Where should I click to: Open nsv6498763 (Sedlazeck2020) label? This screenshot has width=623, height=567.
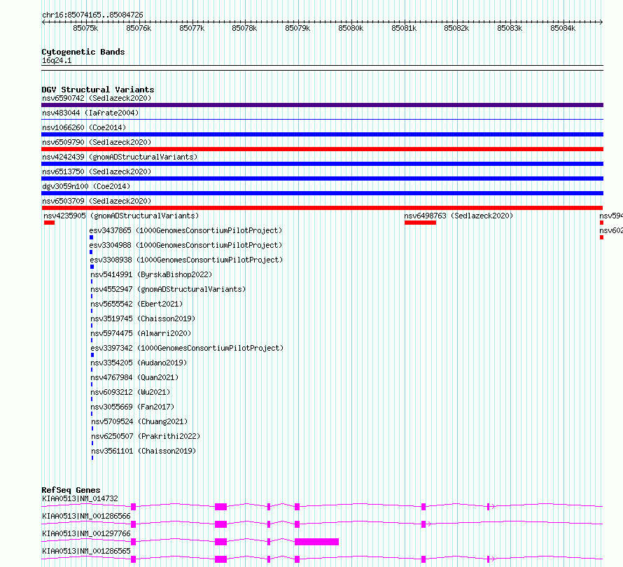coord(458,216)
